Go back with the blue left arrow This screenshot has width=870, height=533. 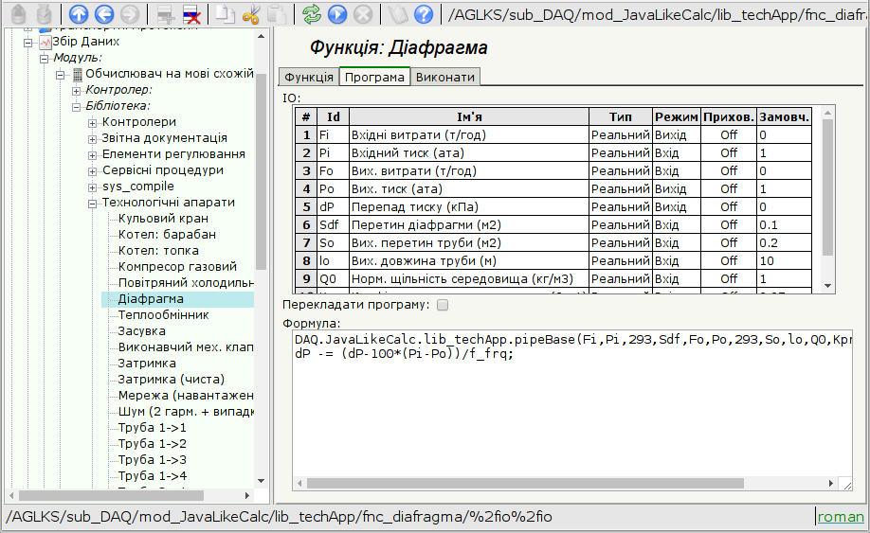103,14
